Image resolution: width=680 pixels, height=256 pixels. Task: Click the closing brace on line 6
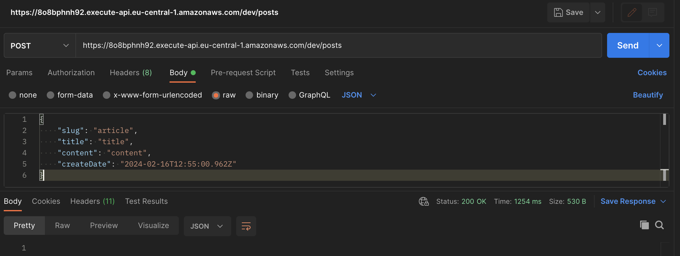[x=41, y=175]
